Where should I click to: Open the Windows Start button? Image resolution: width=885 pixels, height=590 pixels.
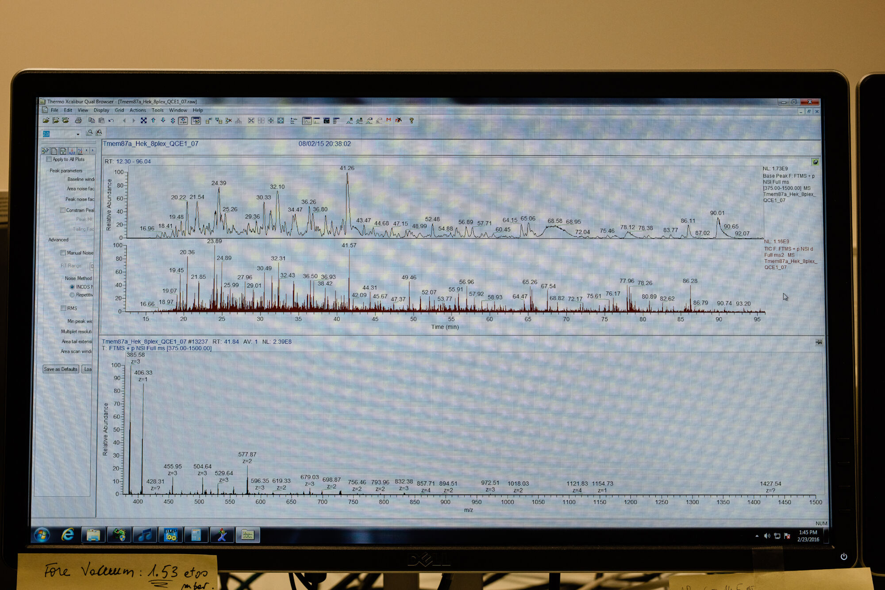[42, 535]
